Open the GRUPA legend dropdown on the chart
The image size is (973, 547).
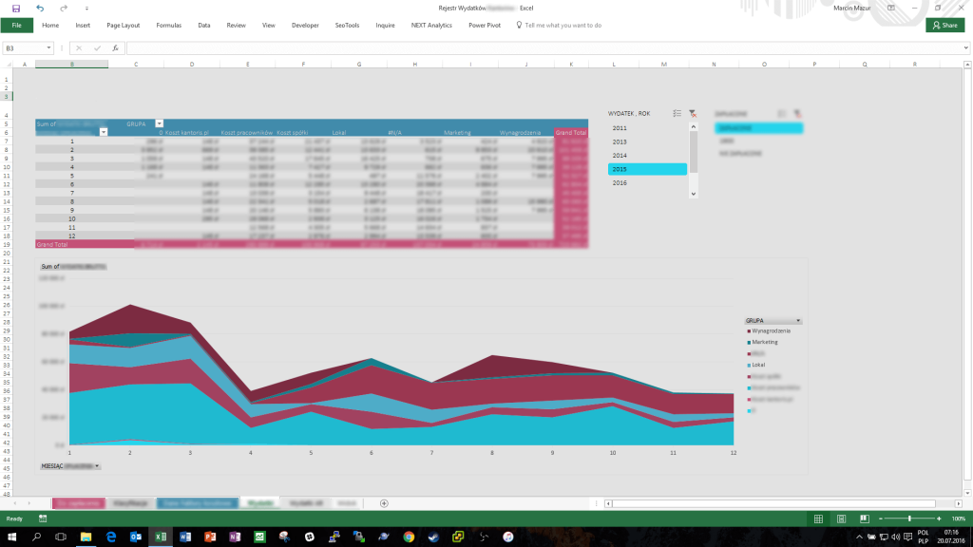click(x=797, y=321)
